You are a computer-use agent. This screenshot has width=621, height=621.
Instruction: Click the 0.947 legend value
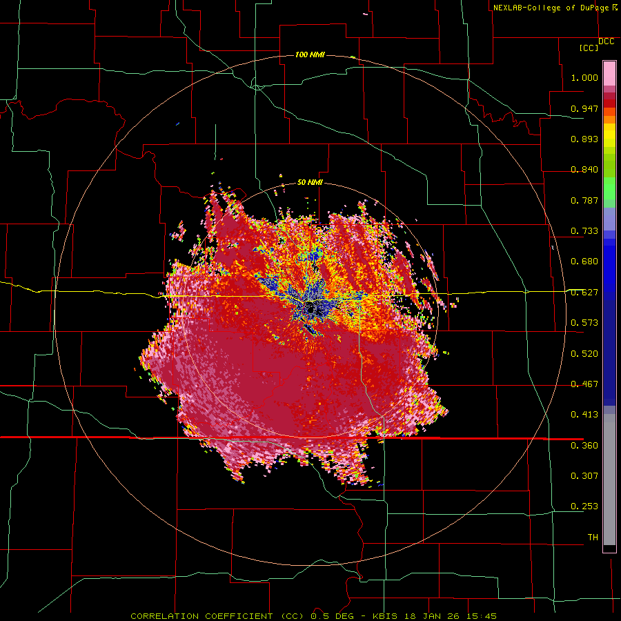[584, 108]
